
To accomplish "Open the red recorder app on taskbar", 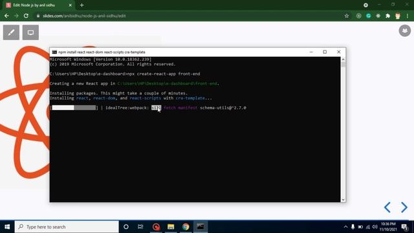I will pyautogui.click(x=156, y=227).
